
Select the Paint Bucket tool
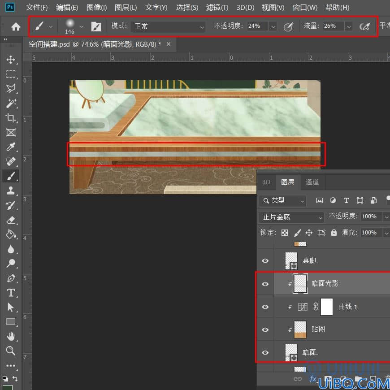pos(11,234)
